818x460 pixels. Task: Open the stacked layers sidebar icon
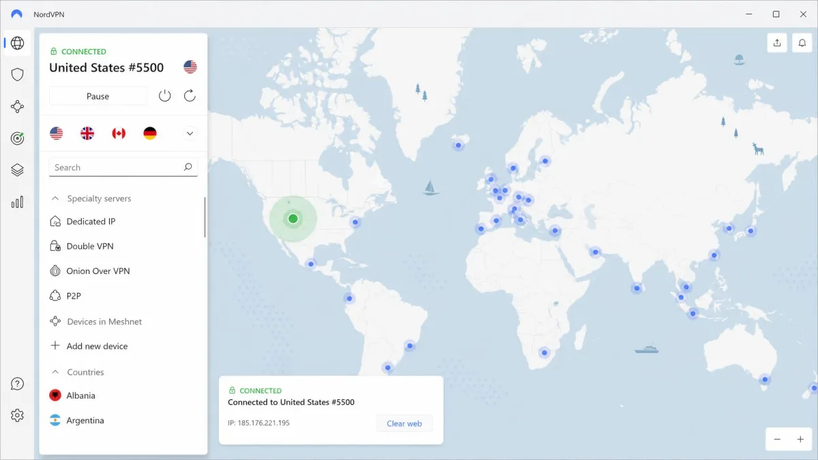18,170
